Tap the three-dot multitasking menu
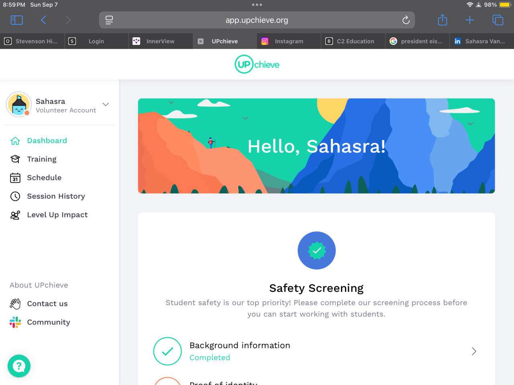514x385 pixels. coord(257,5)
